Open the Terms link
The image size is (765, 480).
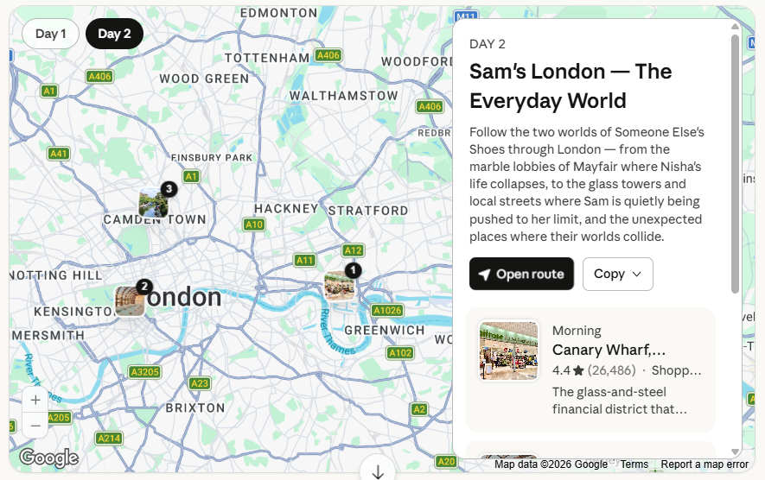[x=634, y=464]
